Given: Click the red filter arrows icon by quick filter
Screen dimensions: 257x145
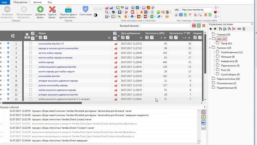Looking at the screenshot, I should click(194, 25).
